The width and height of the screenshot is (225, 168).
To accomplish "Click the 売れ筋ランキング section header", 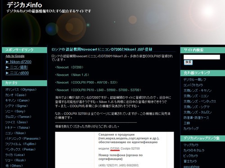I will 202,73.
